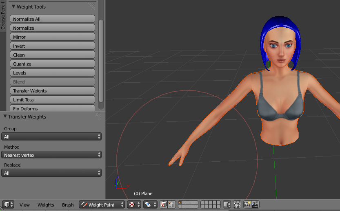
Task: Toggle face selection masking icon
Action: [x=164, y=204]
